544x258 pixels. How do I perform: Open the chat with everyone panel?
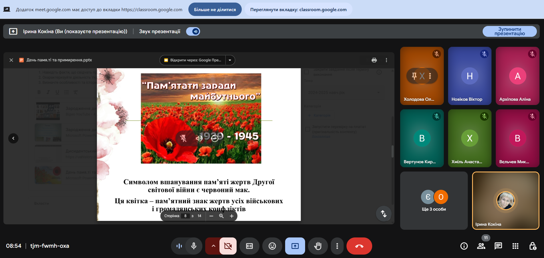coord(498,246)
